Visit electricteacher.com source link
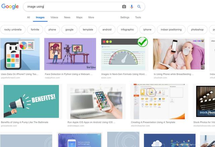The width and height of the screenshot is (215, 147). tap(140, 126)
